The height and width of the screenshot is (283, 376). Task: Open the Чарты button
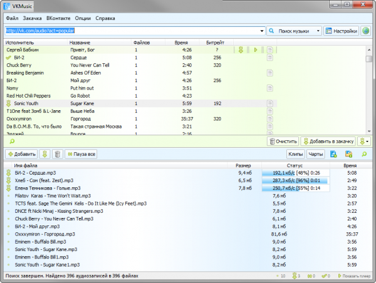[x=316, y=154]
